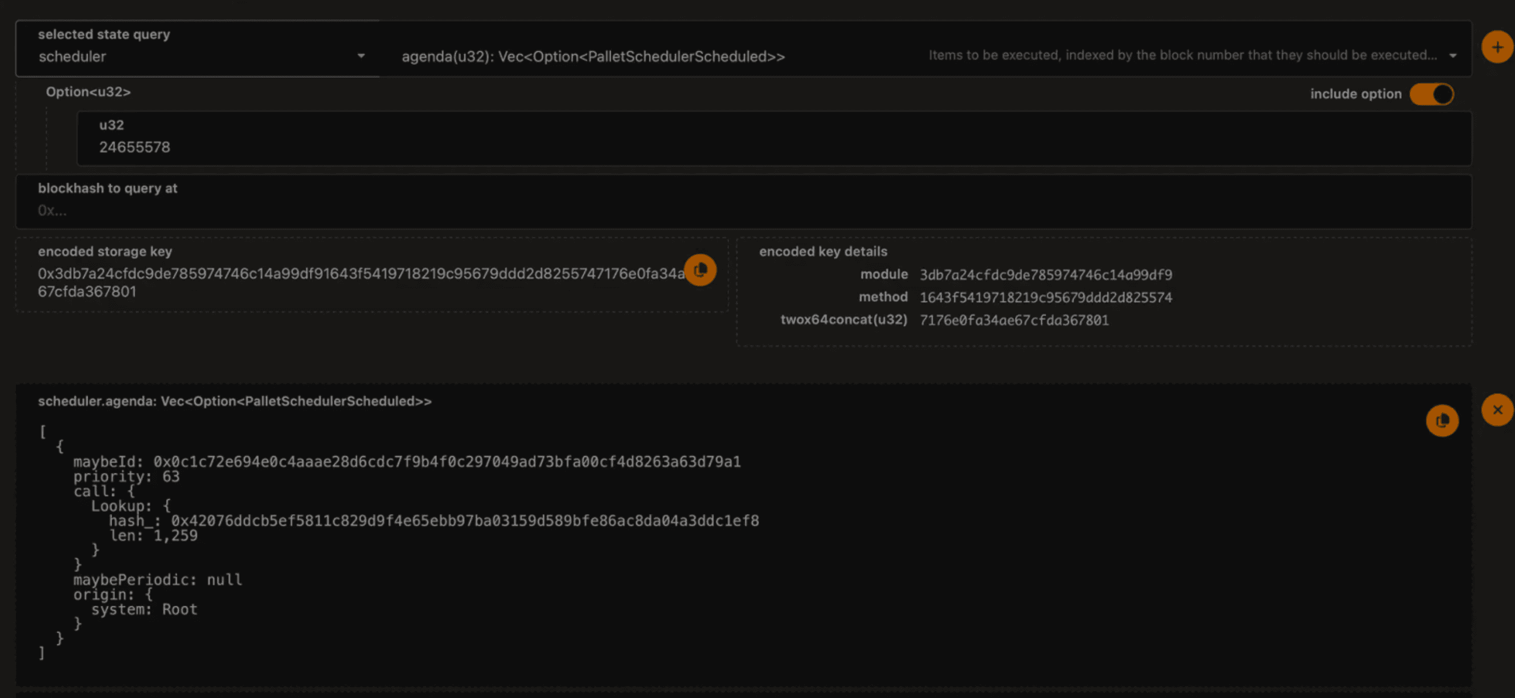Viewport: 1515px width, 698px height.
Task: Click the plus button to add query
Action: [1497, 47]
